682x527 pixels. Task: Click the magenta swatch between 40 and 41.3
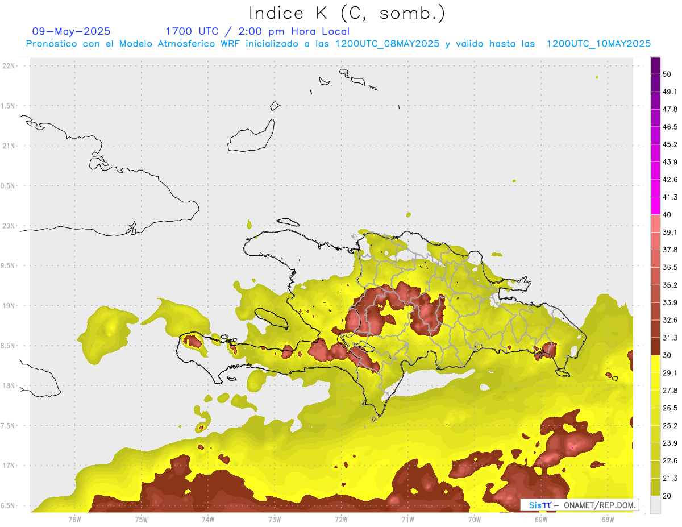click(655, 206)
